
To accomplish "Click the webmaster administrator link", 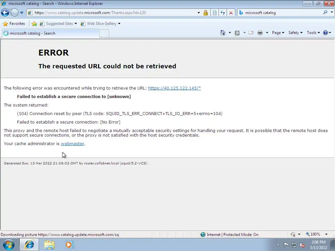I will point(72,144).
